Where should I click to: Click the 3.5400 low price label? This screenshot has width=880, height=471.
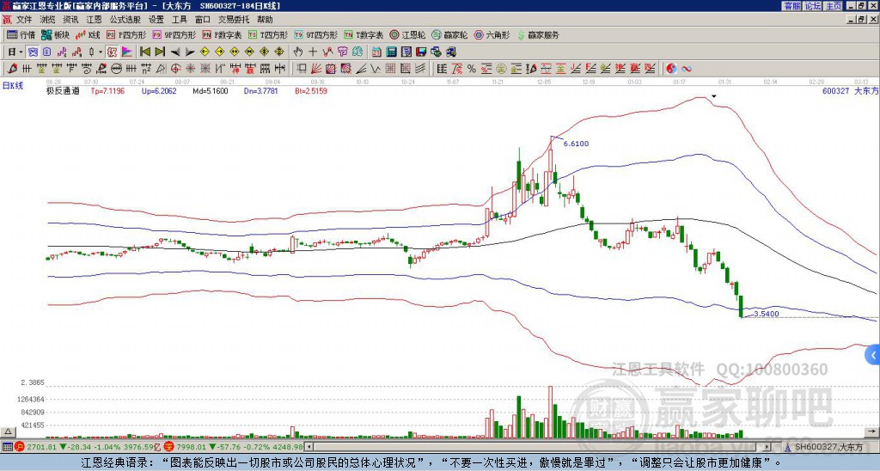[x=767, y=314]
